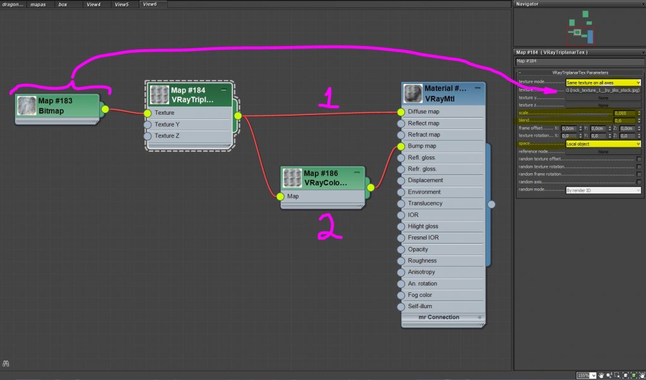646x380 pixels.
Task: Activate the Zoom tool icon
Action: click(611, 376)
